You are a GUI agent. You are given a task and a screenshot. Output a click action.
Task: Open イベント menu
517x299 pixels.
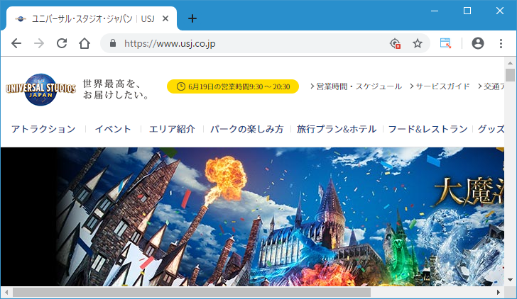113,129
